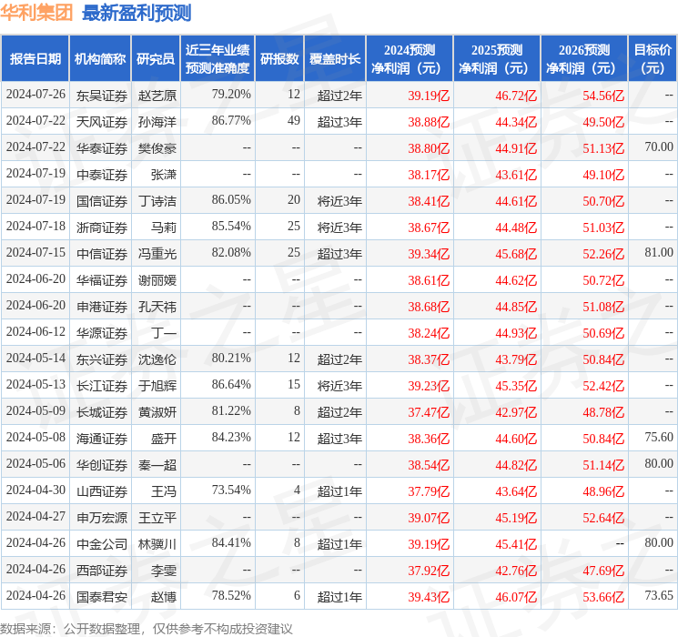Viewport: 678px width, 637px height.
Task: Click the 机构简称 column header
Action: click(x=100, y=59)
